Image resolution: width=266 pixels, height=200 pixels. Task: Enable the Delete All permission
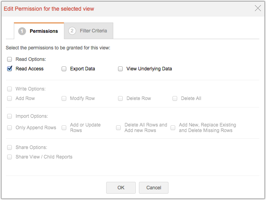(x=175, y=98)
